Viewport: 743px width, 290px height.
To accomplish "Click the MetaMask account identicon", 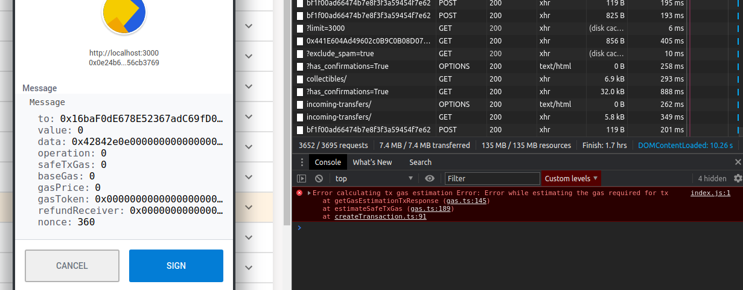I will point(124,12).
